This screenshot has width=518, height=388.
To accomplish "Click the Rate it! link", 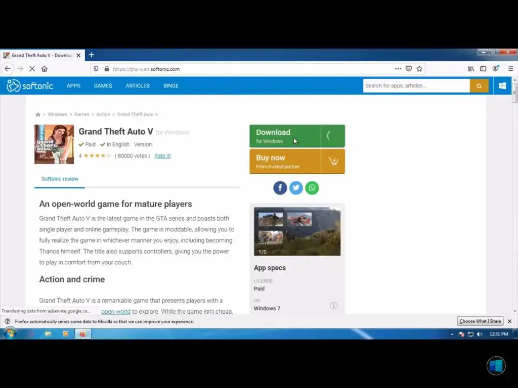I will click(162, 156).
